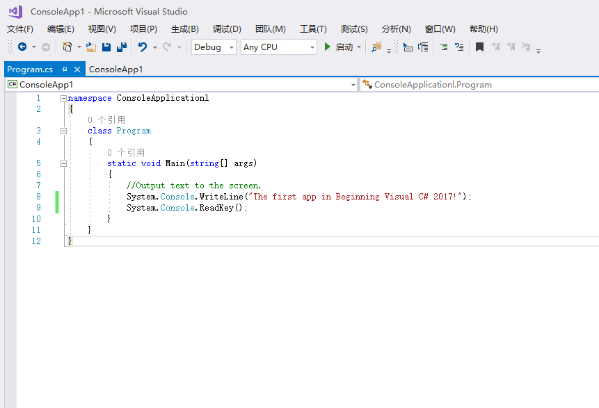Click the decrease indent icon
The image size is (599, 408).
[x=444, y=47]
